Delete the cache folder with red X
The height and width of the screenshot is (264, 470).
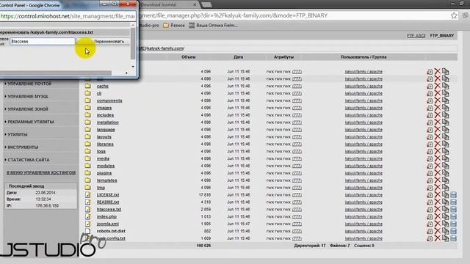pos(438,87)
